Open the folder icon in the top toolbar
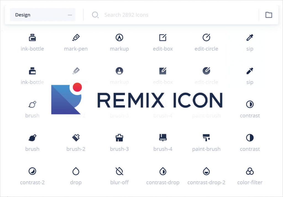The image size is (283, 197). [269, 15]
